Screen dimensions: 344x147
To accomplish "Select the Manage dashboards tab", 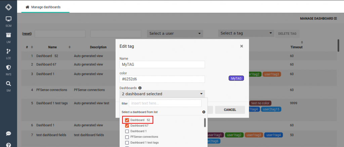I will [45, 7].
